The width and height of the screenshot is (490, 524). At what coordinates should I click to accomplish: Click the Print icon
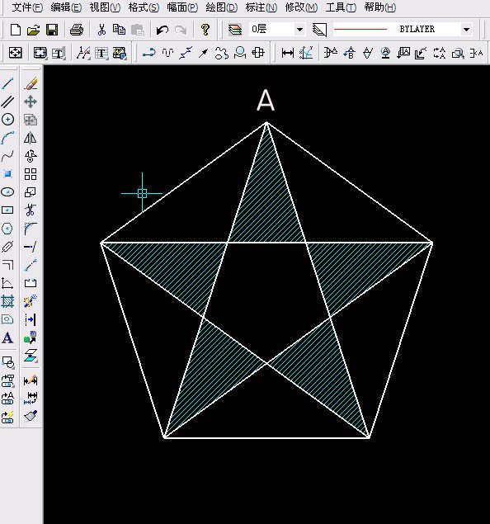pyautogui.click(x=77, y=30)
